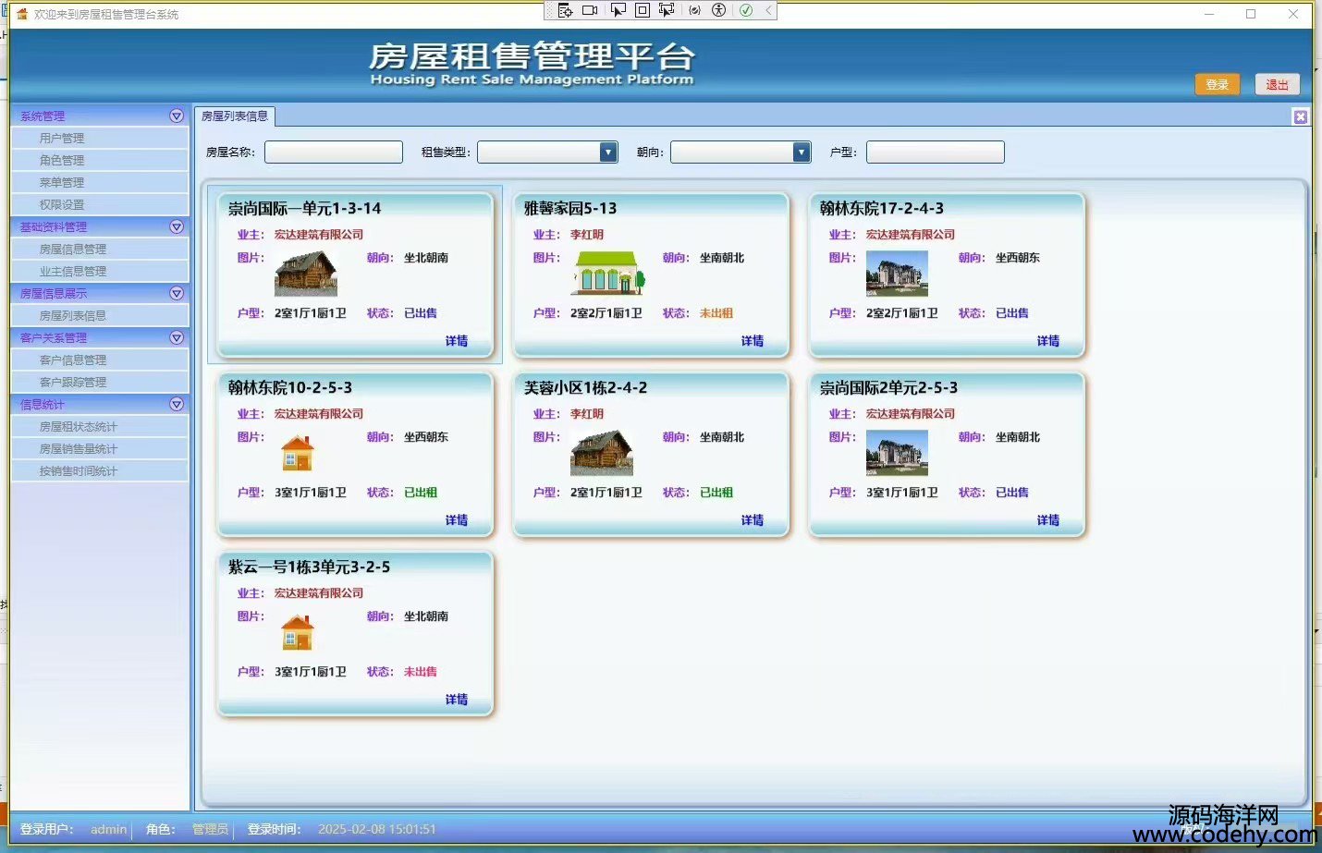Screen dimensions: 1322x853
Task: Collapse the 系统管理 sidebar section
Action: [x=177, y=116]
